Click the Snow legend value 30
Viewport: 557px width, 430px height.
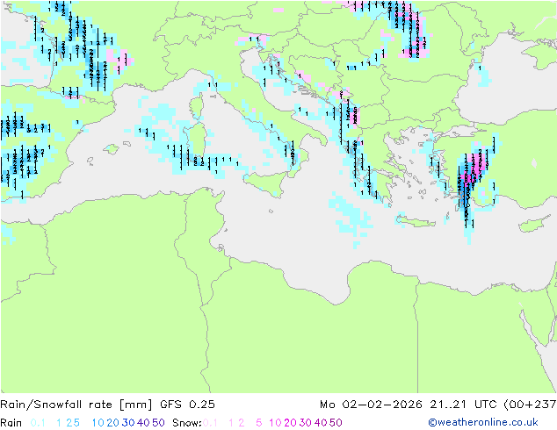[306, 423]
